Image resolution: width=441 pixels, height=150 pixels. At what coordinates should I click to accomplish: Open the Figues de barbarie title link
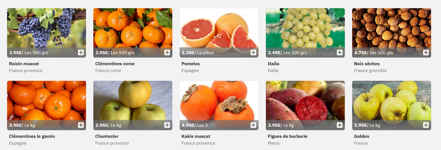(287, 136)
